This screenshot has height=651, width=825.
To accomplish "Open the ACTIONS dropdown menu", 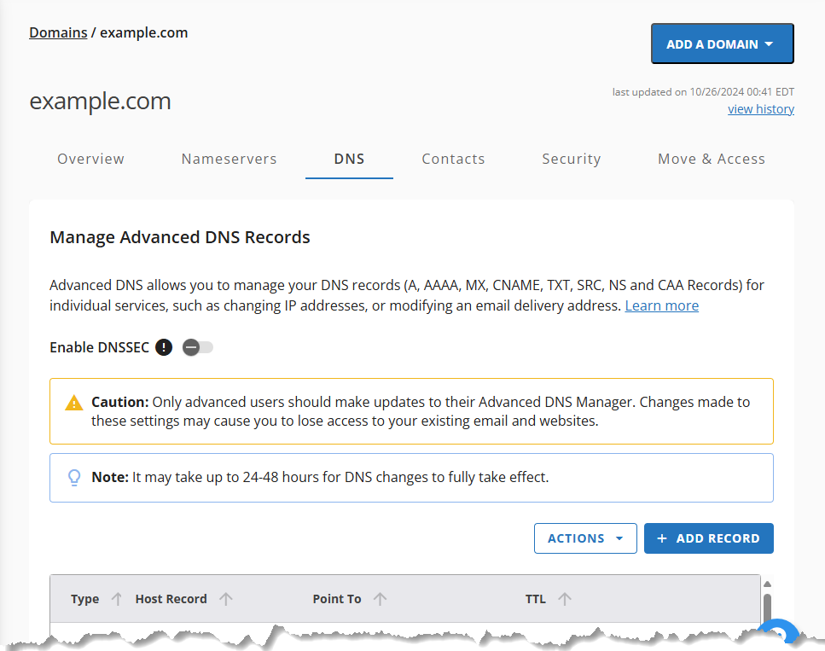I will click(585, 538).
